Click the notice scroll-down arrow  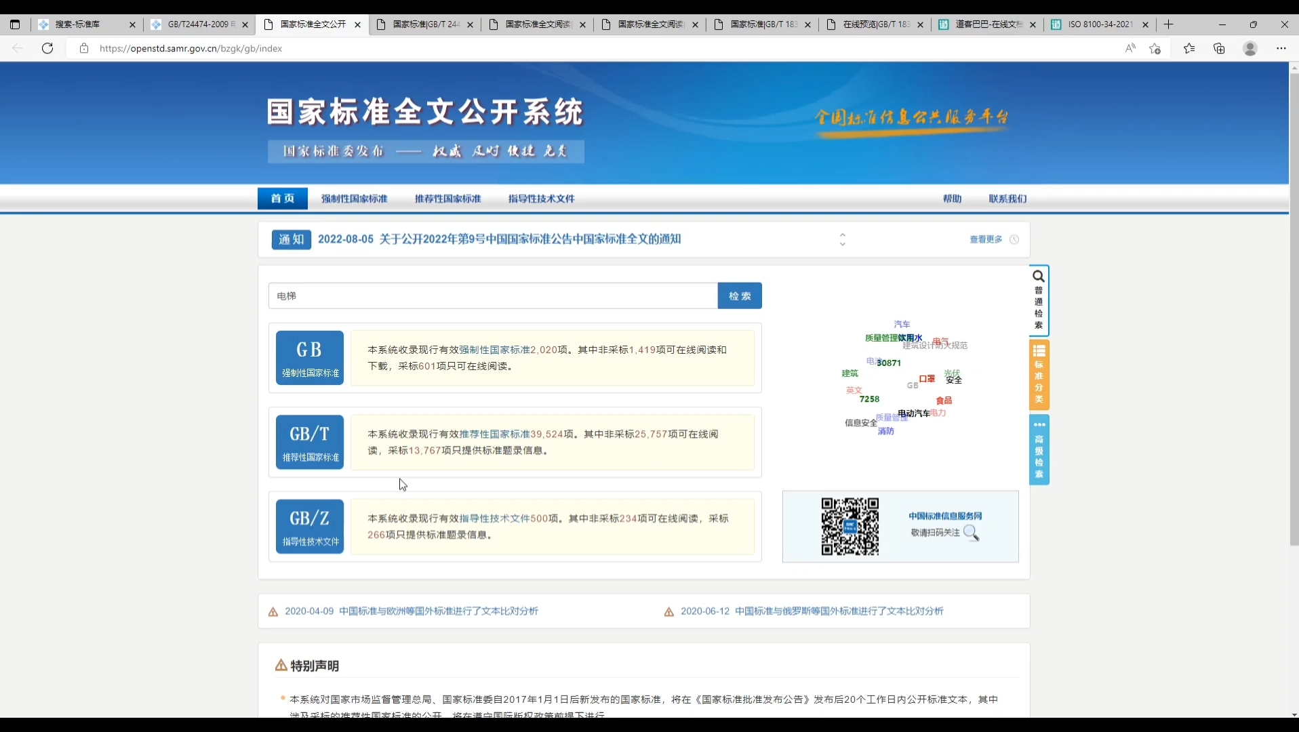click(x=843, y=244)
